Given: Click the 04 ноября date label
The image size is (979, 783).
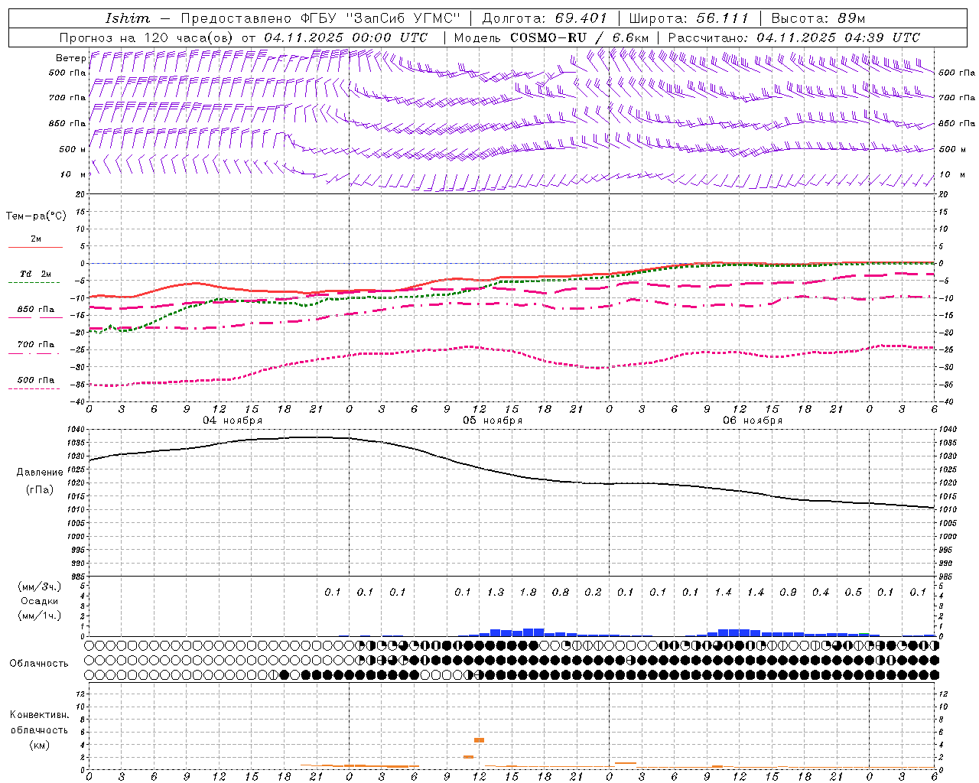Looking at the screenshot, I should point(232,421).
